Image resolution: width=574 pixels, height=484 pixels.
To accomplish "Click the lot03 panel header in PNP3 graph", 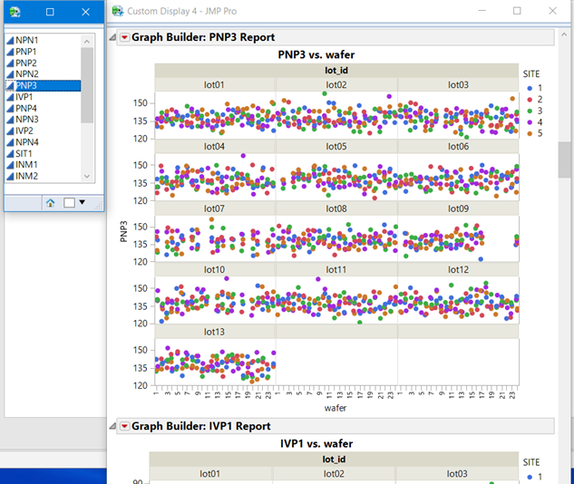I will (x=458, y=85).
